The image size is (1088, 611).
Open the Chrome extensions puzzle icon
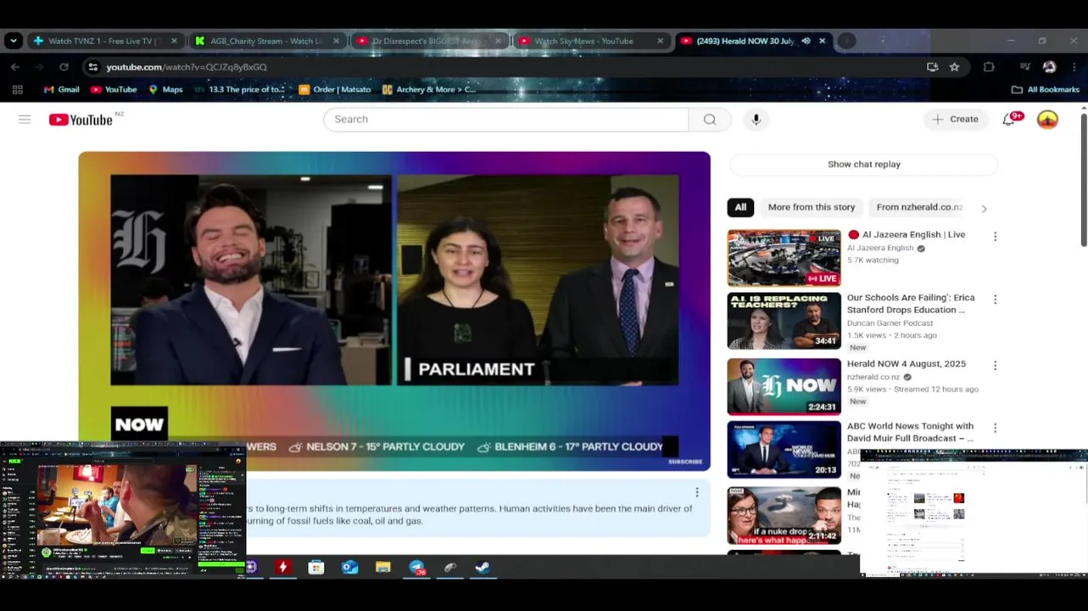(x=989, y=67)
